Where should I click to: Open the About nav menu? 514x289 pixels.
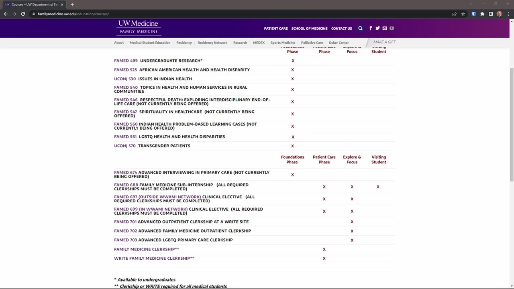point(119,43)
